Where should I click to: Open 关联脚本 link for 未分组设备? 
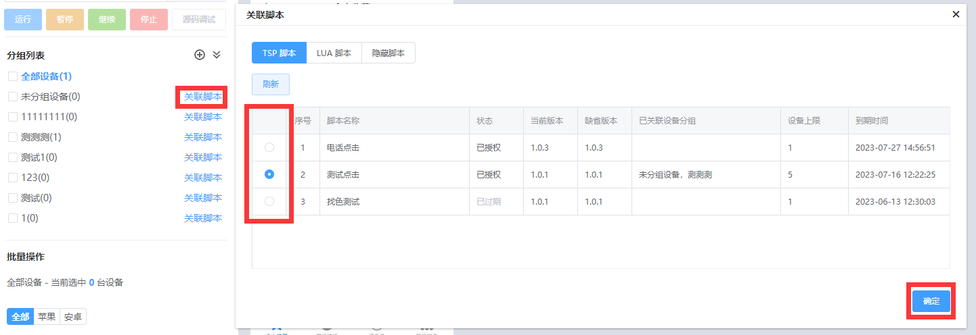pyautogui.click(x=203, y=97)
